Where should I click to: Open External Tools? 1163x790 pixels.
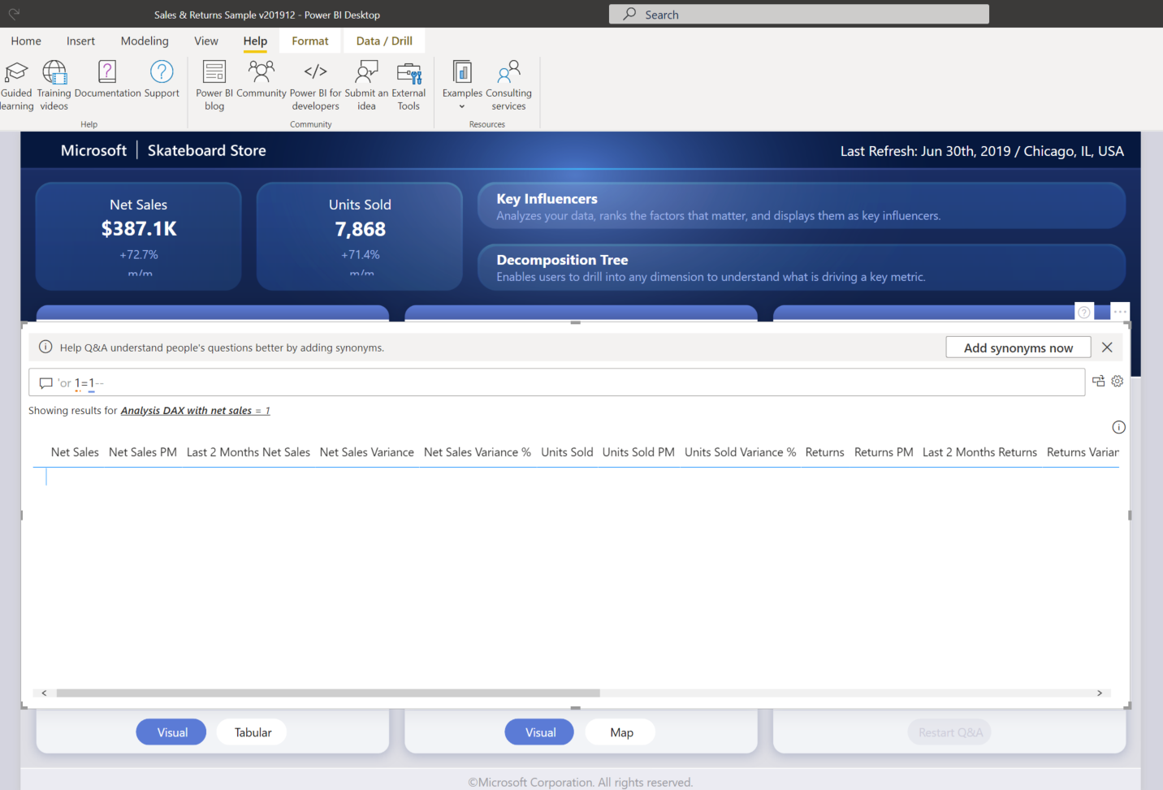pos(409,85)
